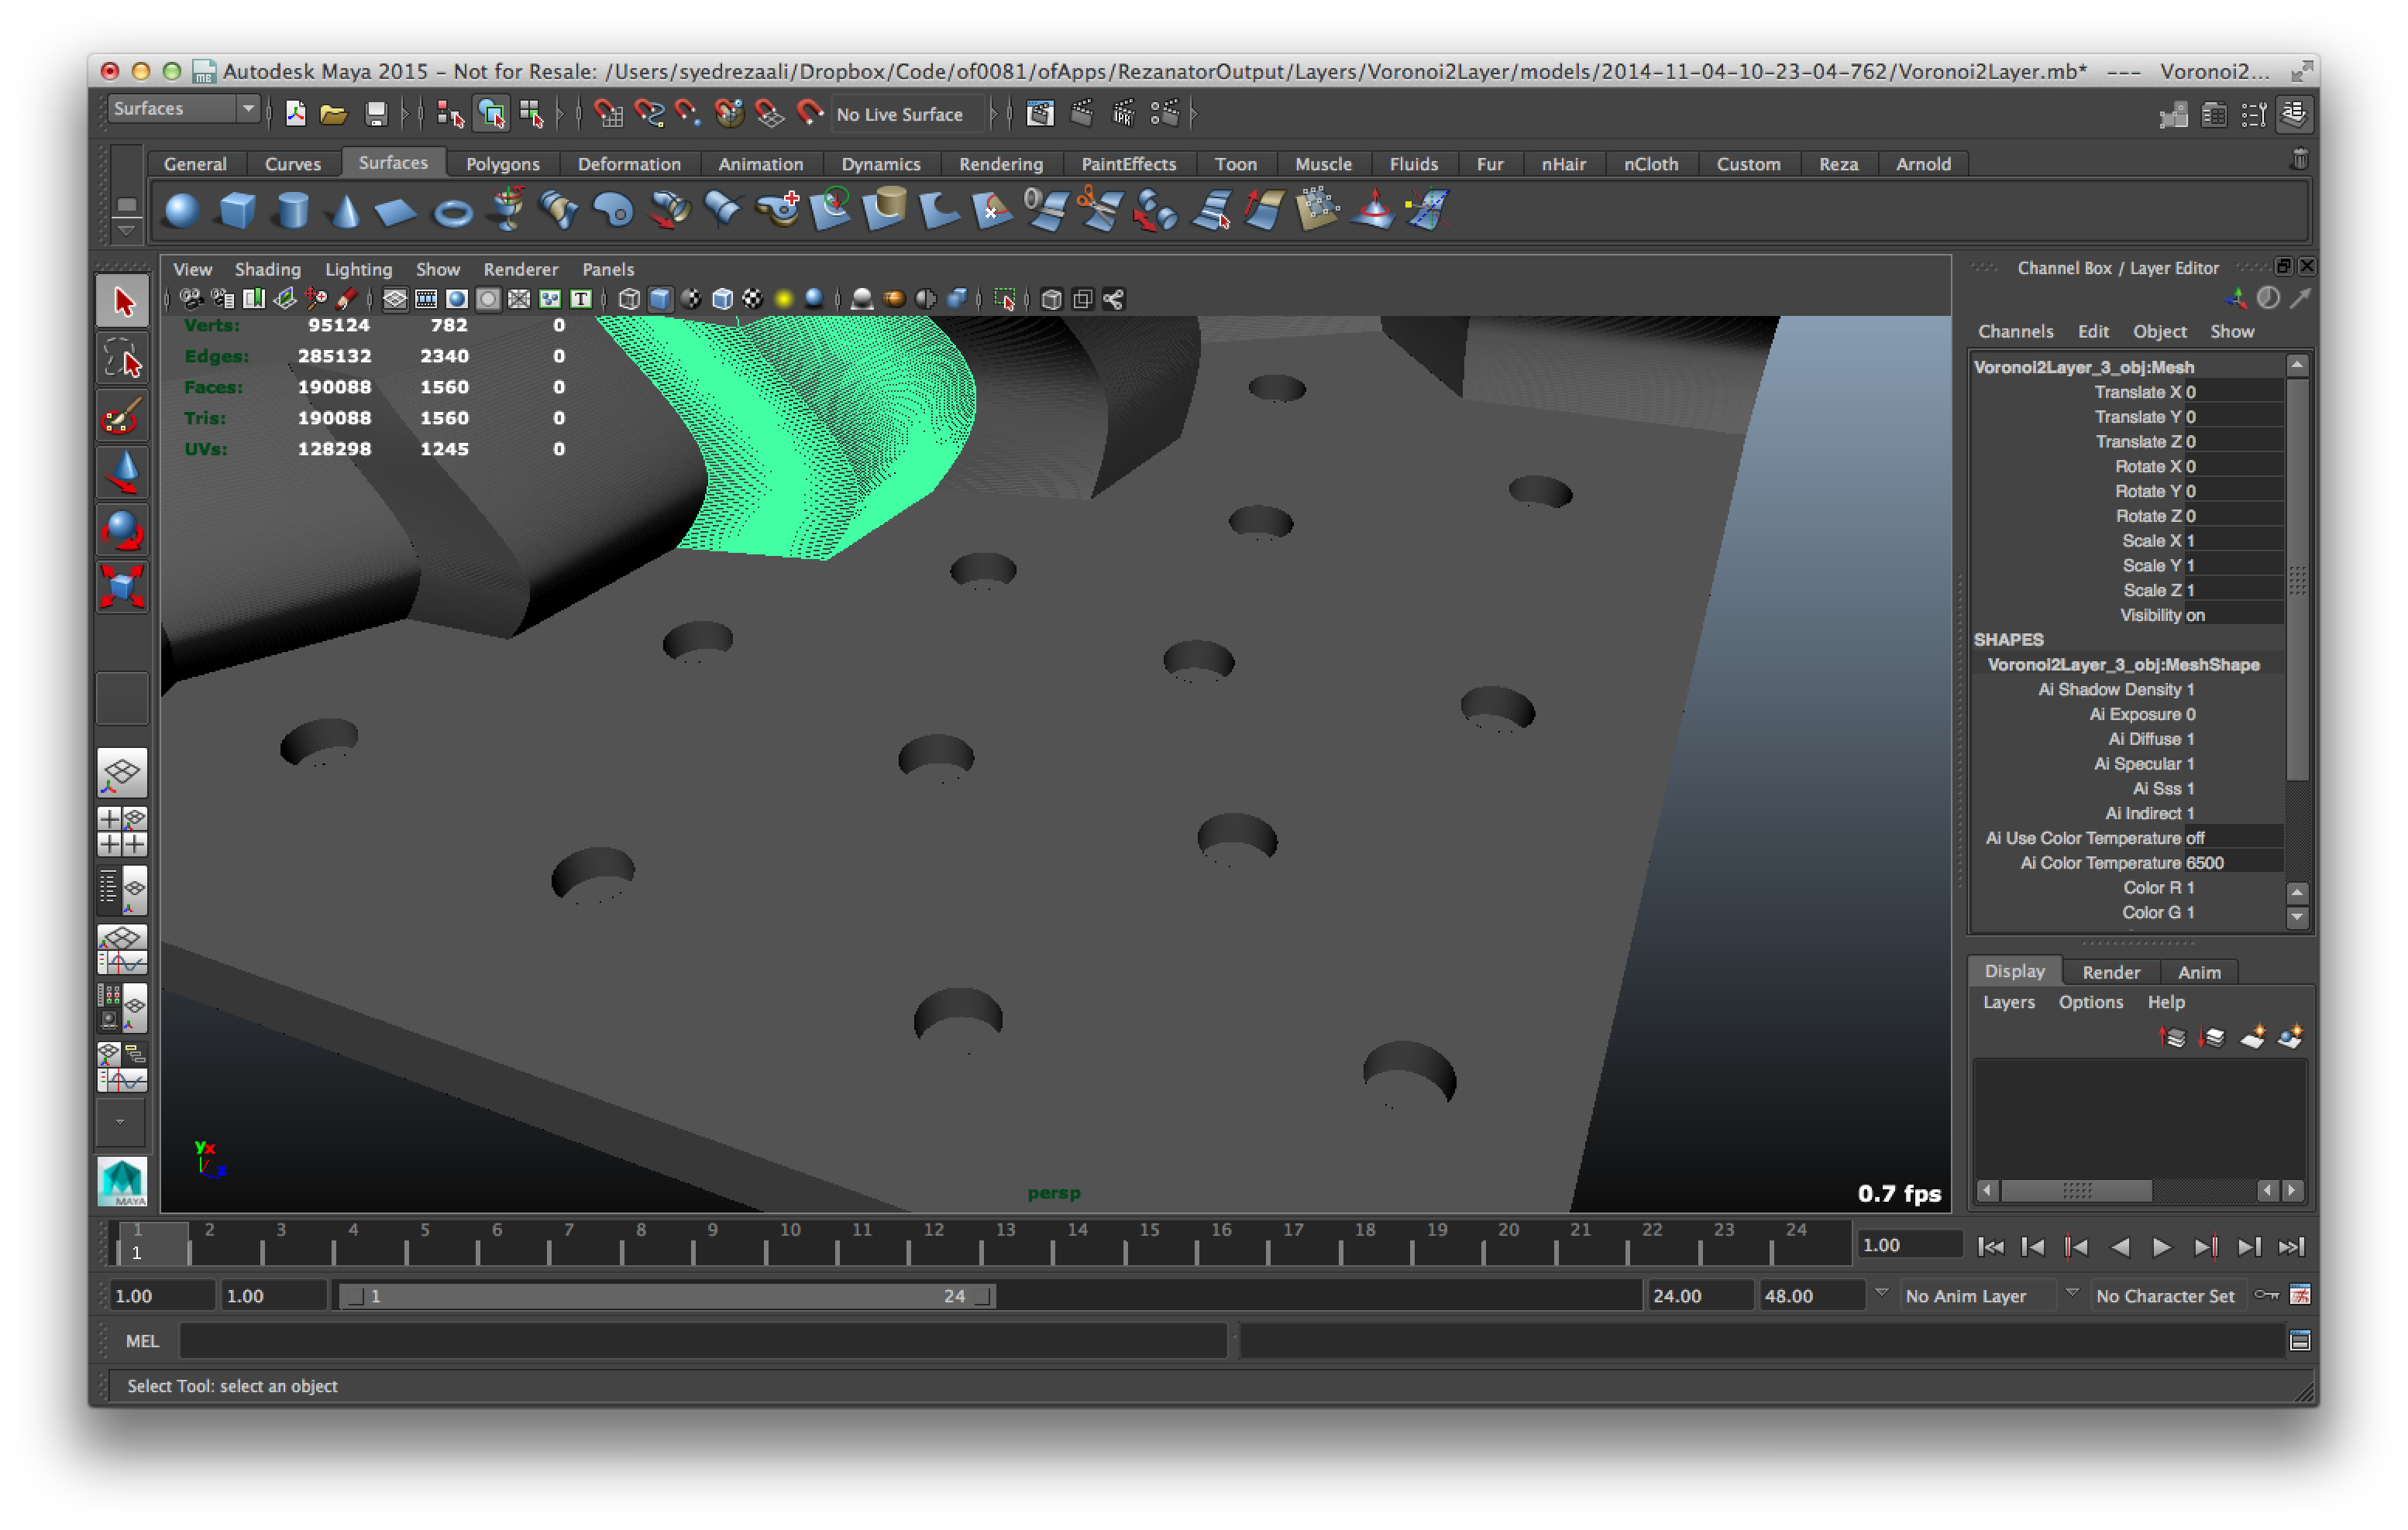
Task: Create a NURBS cylinder from the shelf
Action: (292, 211)
